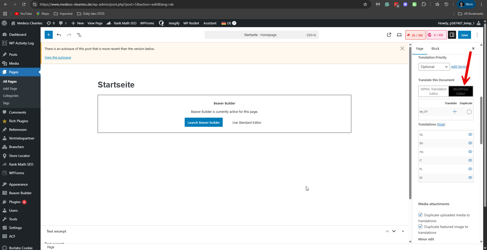
Task: Open the Beaver Builder sidebar menu
Action: point(20,193)
